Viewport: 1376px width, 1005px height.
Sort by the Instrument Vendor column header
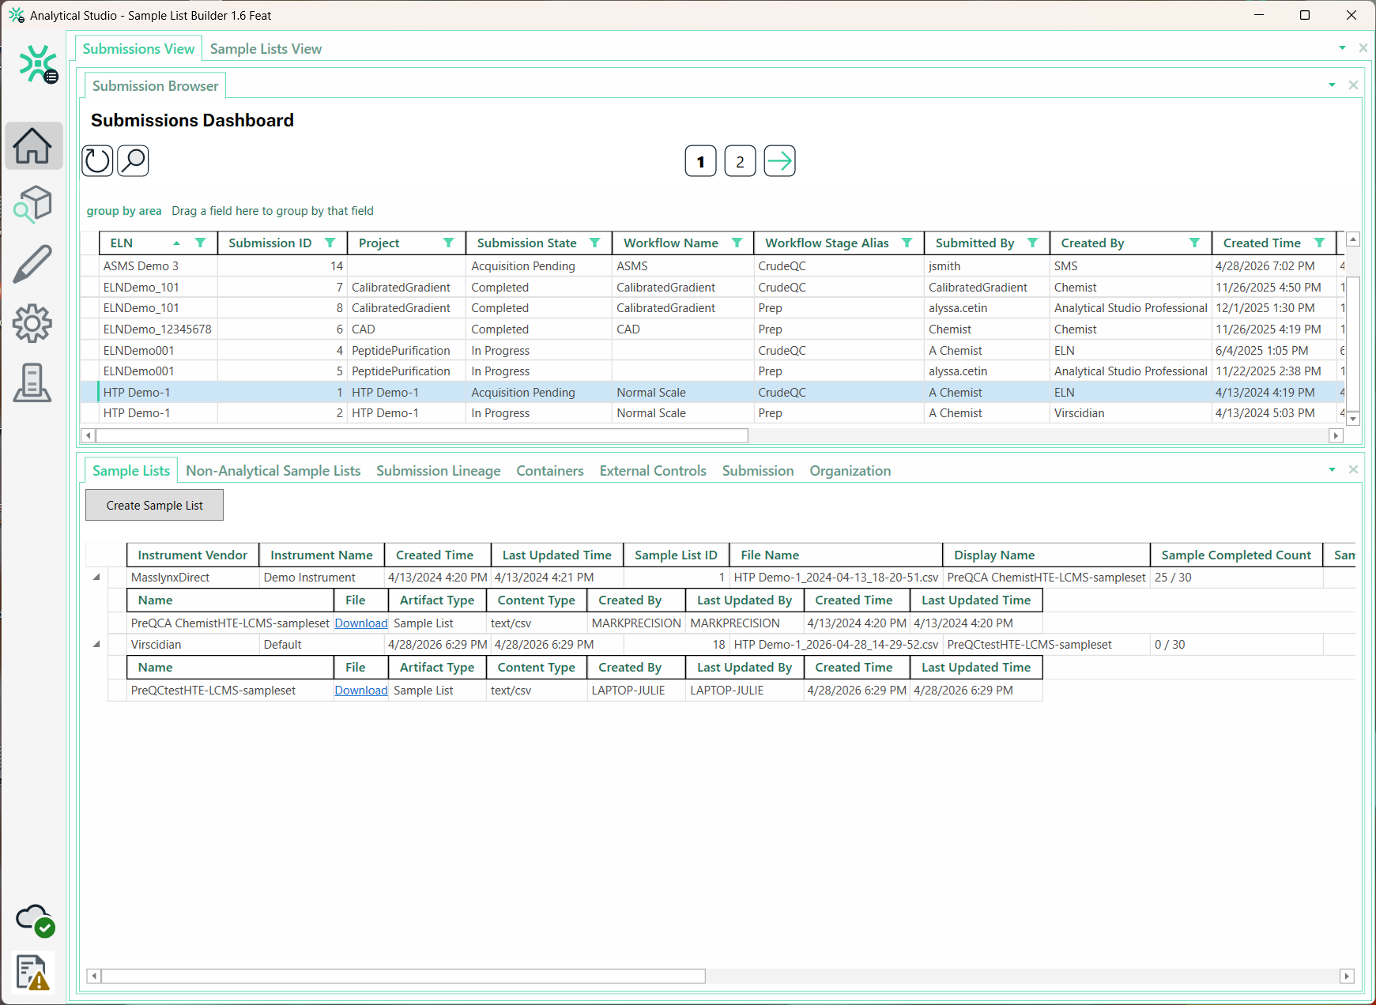[x=192, y=555]
